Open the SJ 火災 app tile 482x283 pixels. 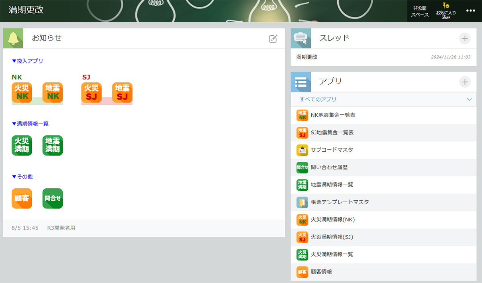pyautogui.click(x=92, y=92)
